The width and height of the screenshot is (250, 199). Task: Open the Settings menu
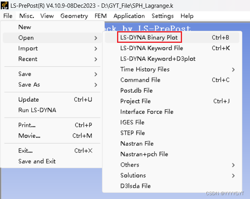coord(163,16)
